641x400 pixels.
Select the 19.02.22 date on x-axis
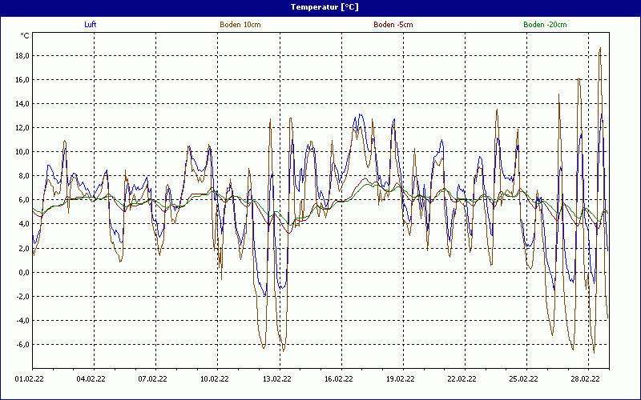tap(400, 380)
